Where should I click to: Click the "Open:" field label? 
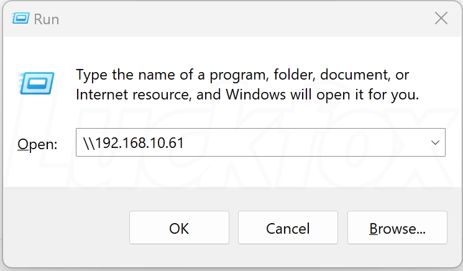[x=37, y=144]
